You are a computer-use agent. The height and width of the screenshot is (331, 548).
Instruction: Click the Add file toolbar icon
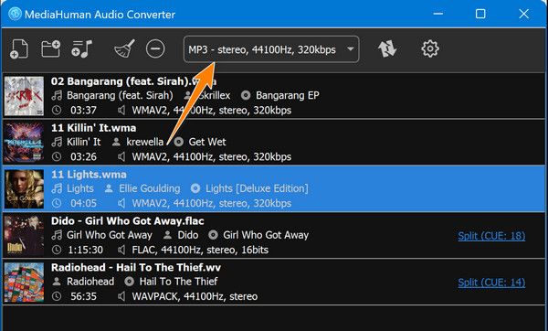19,49
